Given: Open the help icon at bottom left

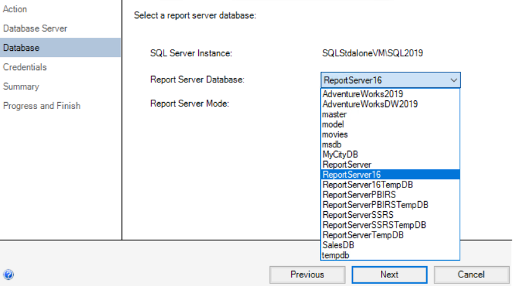Looking at the screenshot, I should (9, 275).
